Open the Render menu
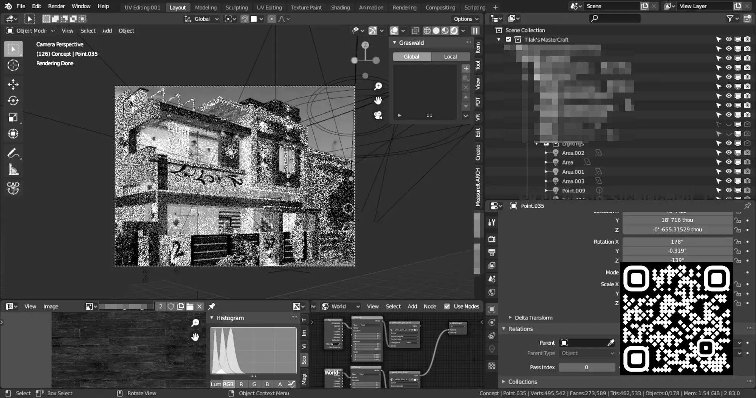Screen dimensions: 756x398 (56, 6)
